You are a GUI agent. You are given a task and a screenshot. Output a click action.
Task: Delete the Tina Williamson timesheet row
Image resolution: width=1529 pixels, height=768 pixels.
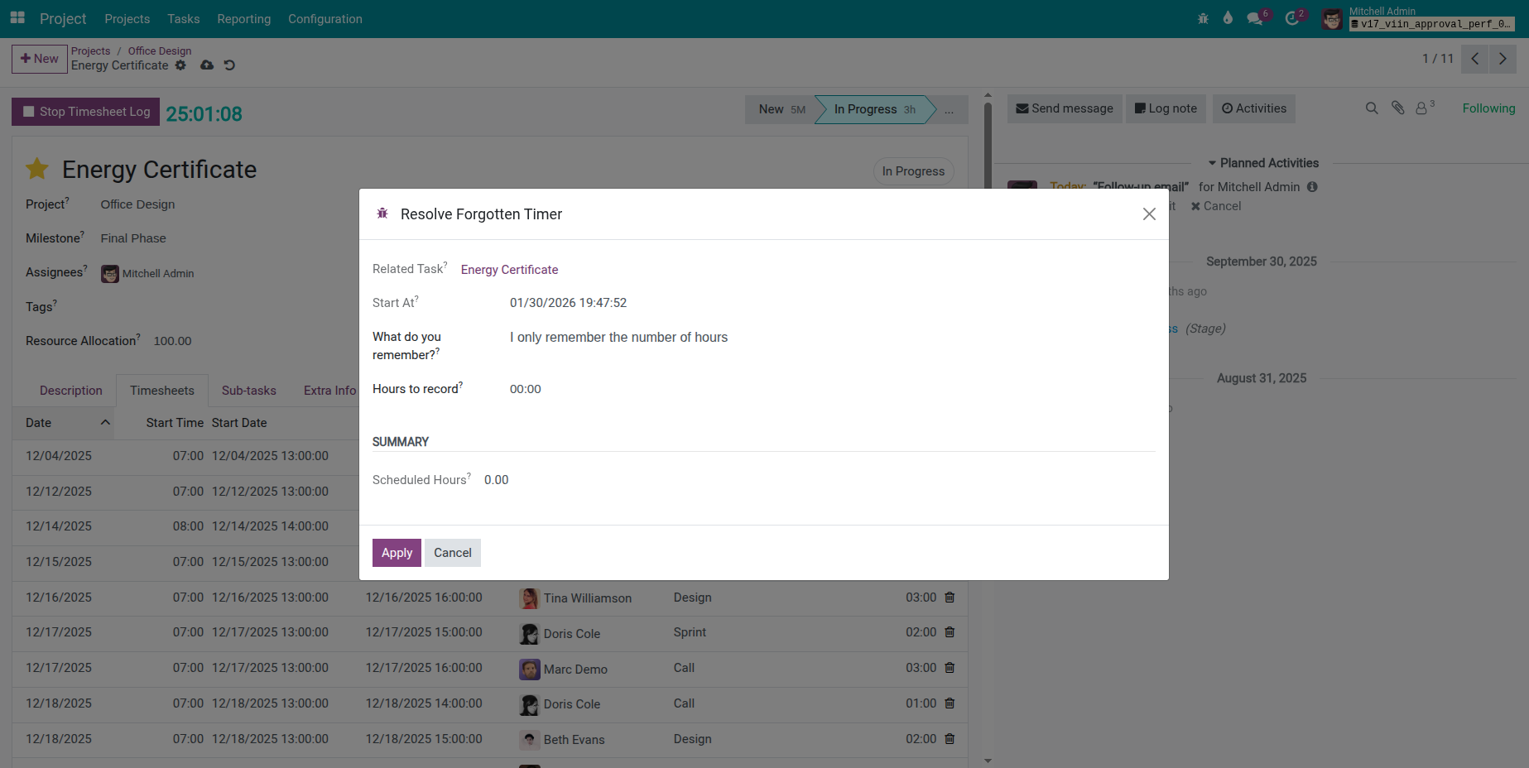pos(950,598)
